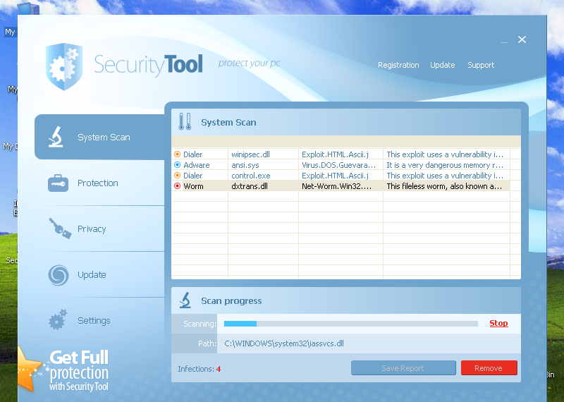Click the exploit description in winipsec.dll row
Screen dimensions: 564x402
[x=445, y=154]
